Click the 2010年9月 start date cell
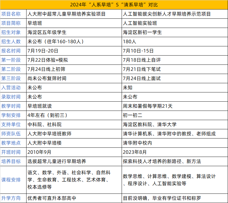 click(39, 152)
